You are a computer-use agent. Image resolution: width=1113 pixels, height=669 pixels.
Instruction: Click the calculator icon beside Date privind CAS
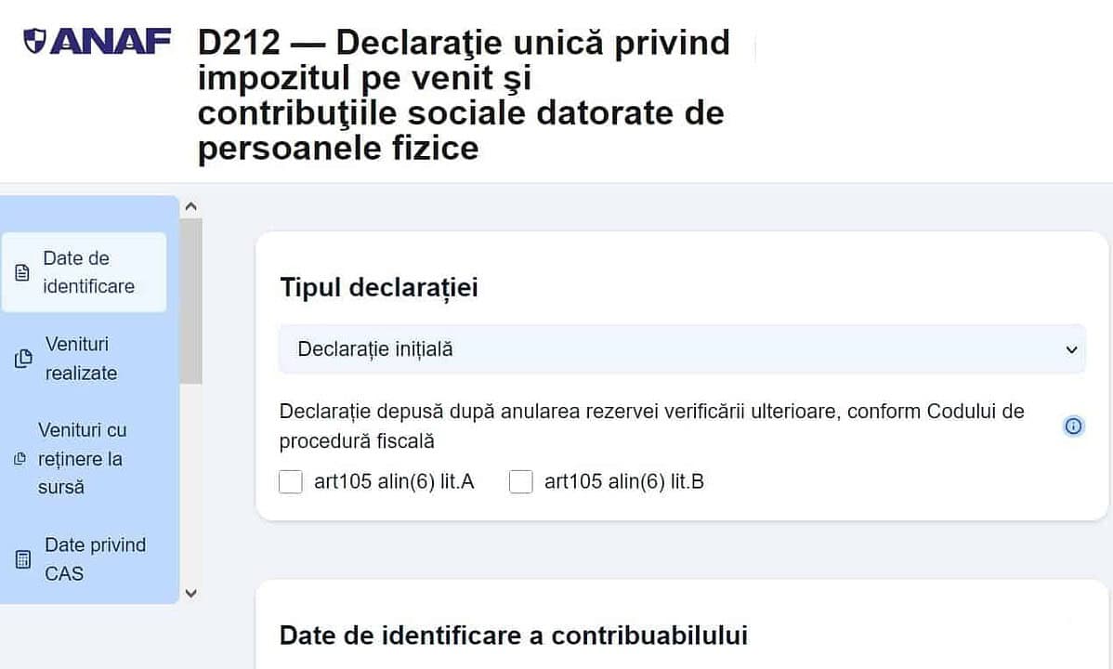click(23, 559)
